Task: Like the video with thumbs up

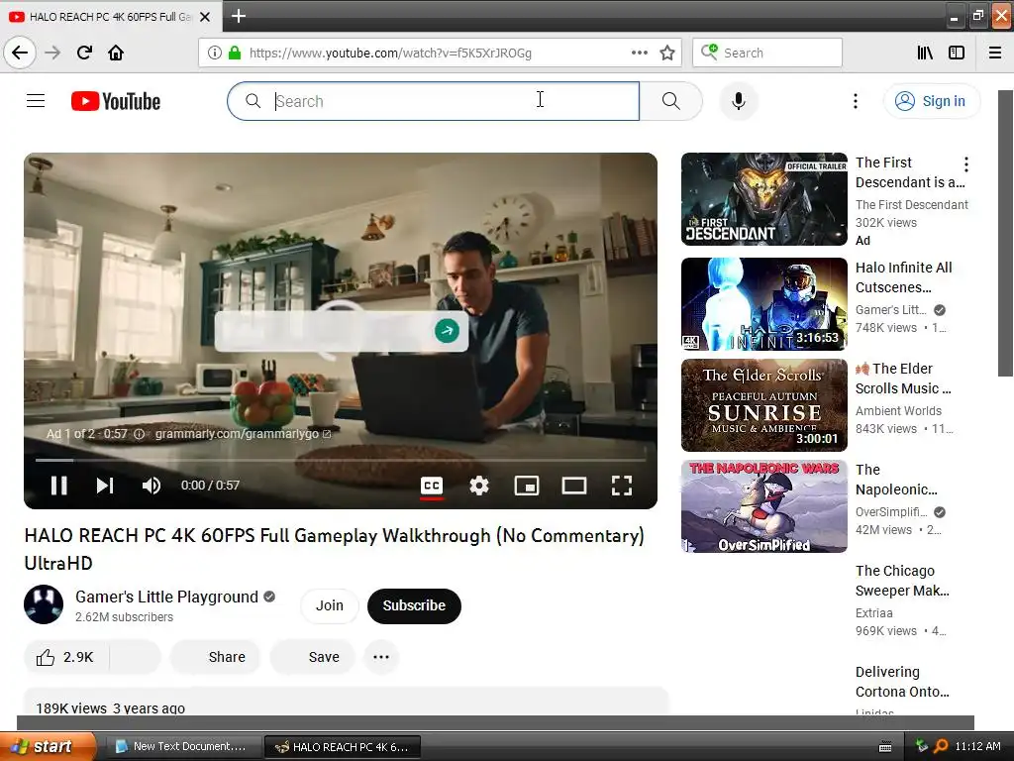Action: coord(66,658)
